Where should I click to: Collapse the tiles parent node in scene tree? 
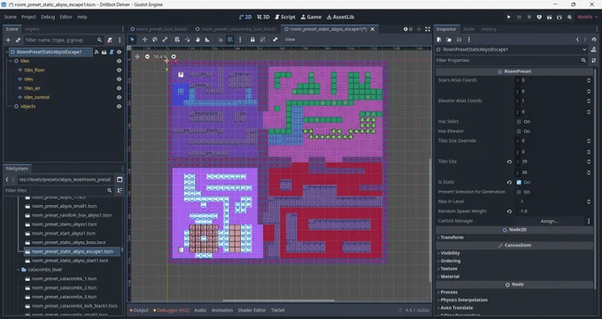(x=11, y=61)
